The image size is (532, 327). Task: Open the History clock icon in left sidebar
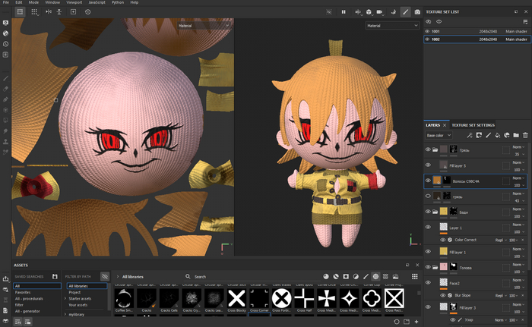5,44
